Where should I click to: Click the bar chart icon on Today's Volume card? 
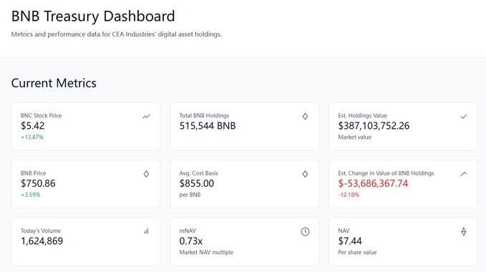click(146, 231)
